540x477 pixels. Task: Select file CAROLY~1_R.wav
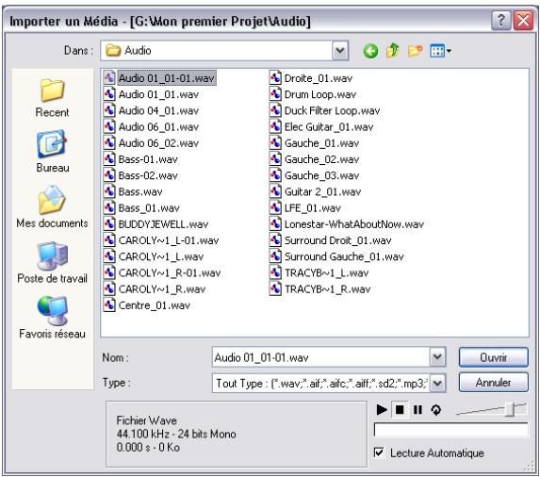pyautogui.click(x=155, y=289)
